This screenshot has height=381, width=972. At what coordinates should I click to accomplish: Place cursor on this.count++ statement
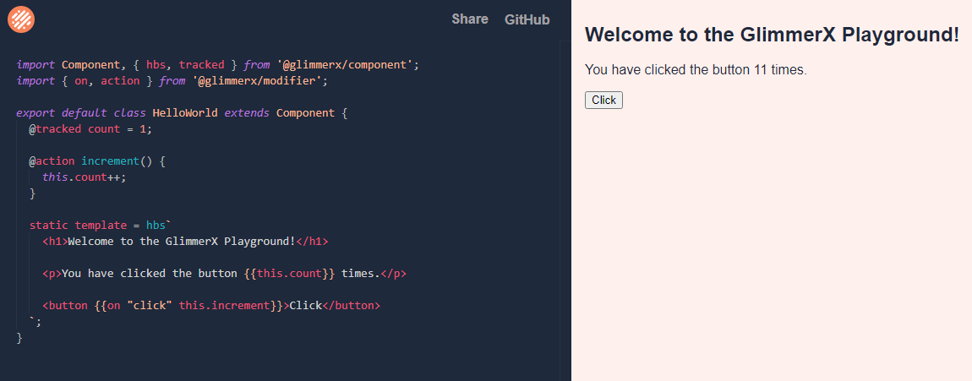click(88, 177)
